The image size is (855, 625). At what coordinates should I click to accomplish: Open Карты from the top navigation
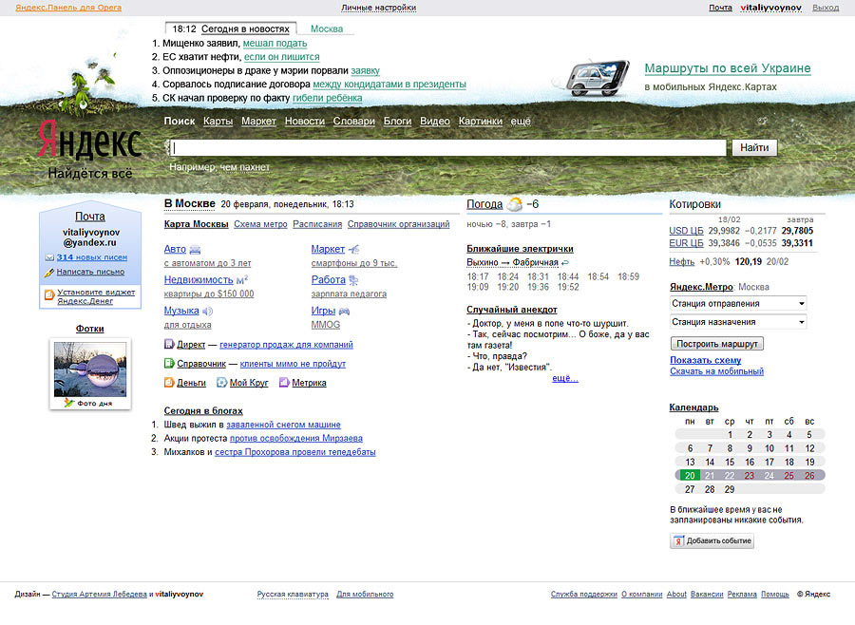tap(217, 121)
